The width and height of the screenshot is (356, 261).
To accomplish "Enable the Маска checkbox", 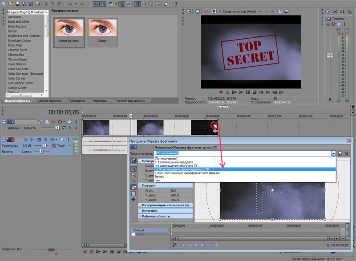I will (x=133, y=234).
